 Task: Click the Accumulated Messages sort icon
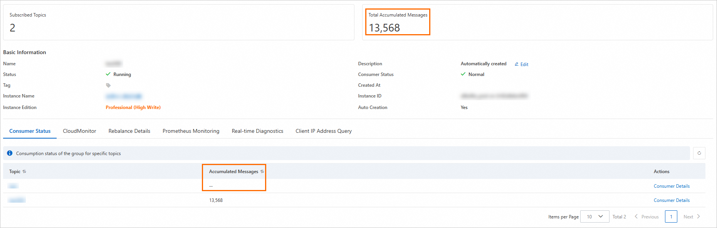(x=262, y=172)
